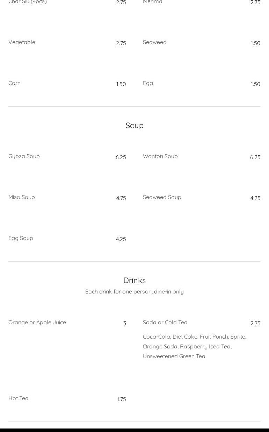Screen dimensions: 269x432
Task: Click the Coca-Cola drink options description
Action: click(195, 346)
